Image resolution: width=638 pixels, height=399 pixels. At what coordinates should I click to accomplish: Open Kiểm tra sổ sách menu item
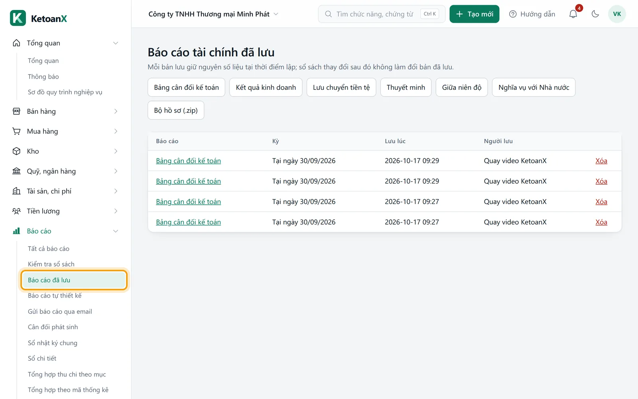pos(51,264)
